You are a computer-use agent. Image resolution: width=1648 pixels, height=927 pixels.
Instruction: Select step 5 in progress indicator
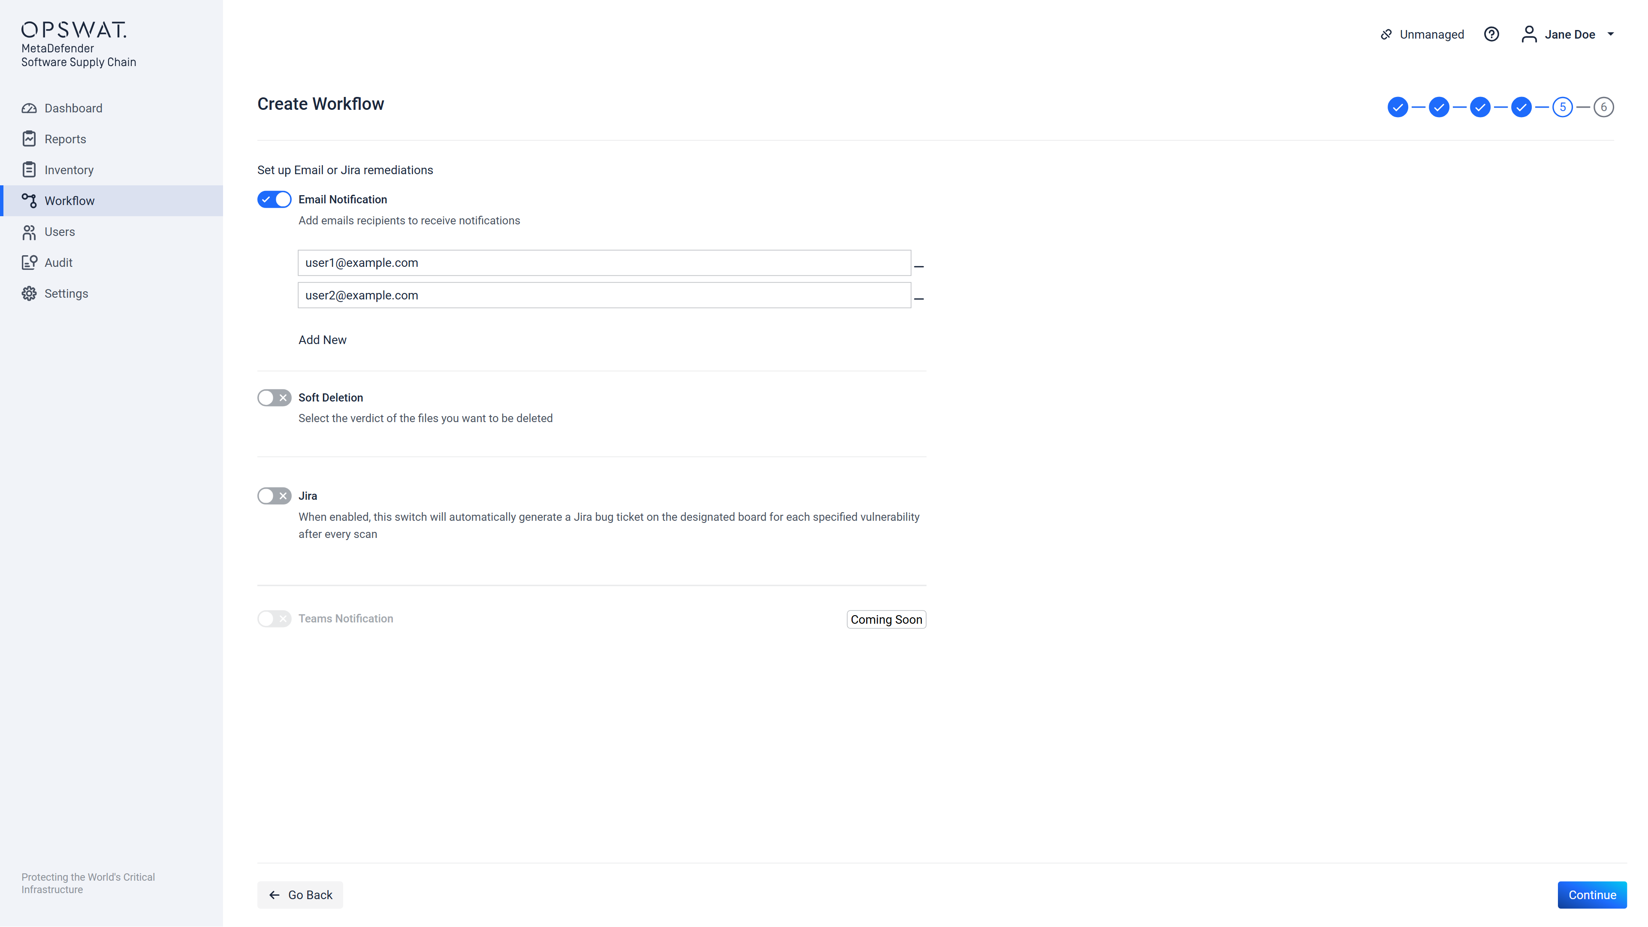1562,108
